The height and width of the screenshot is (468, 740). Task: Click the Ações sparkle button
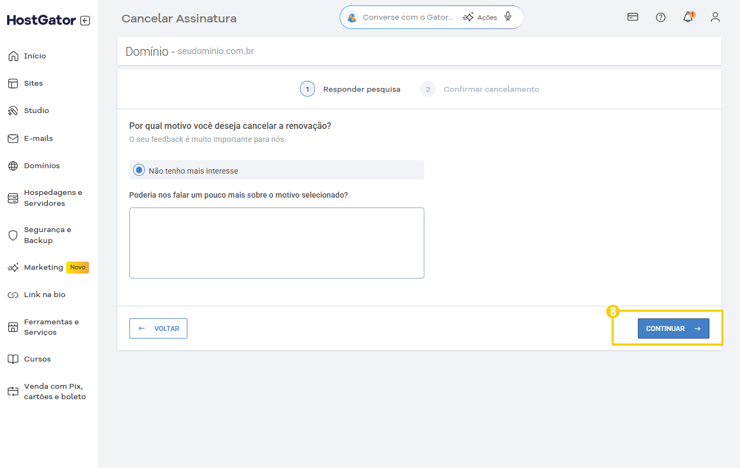coord(480,17)
